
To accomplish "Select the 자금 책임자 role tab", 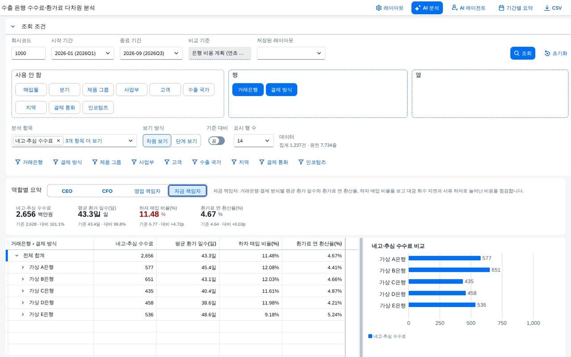I will (187, 191).
